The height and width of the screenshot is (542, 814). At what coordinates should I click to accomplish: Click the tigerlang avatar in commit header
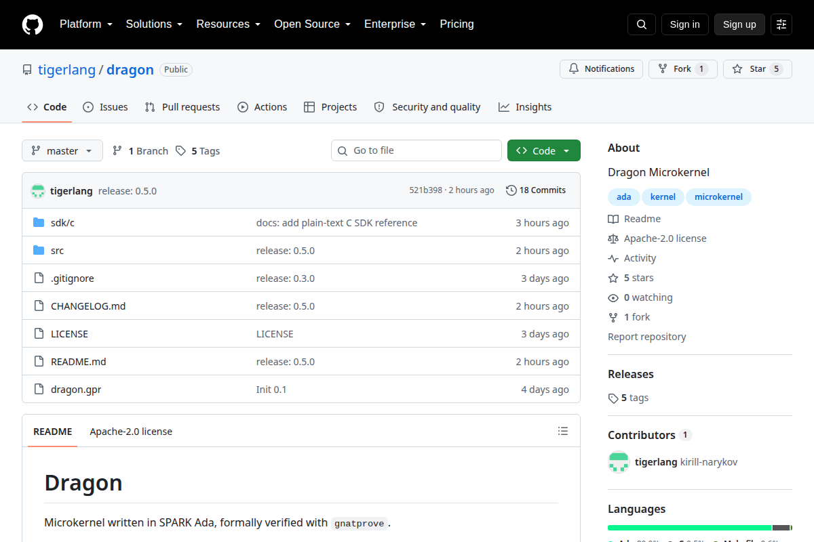click(38, 191)
